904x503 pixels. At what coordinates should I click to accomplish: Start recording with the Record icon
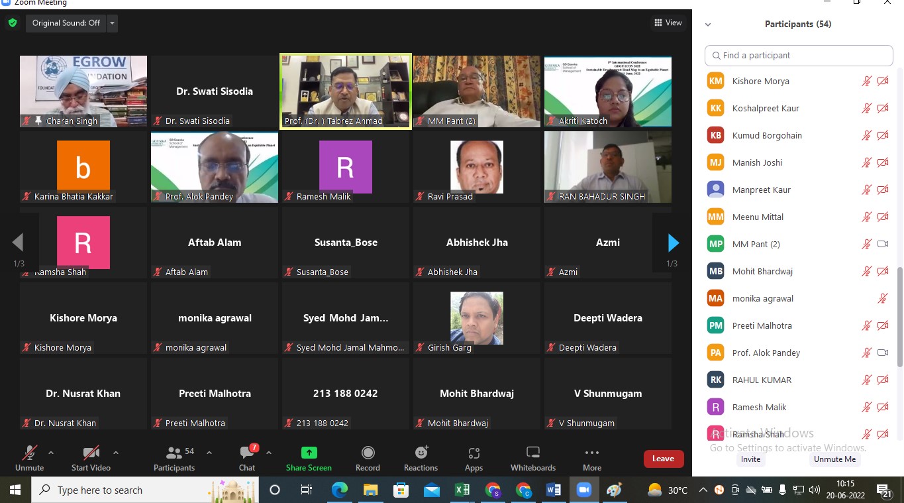point(368,453)
